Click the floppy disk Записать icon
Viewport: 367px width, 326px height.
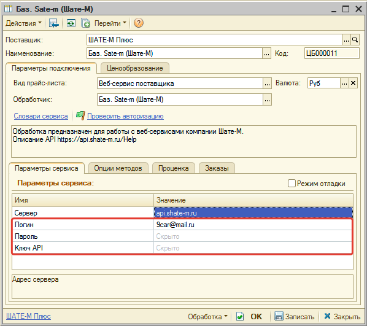coord(279,316)
